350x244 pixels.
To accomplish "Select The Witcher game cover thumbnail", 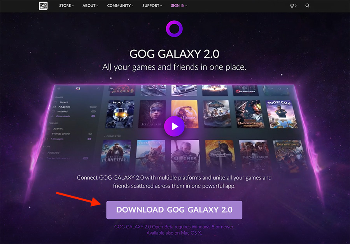I will (185, 155).
